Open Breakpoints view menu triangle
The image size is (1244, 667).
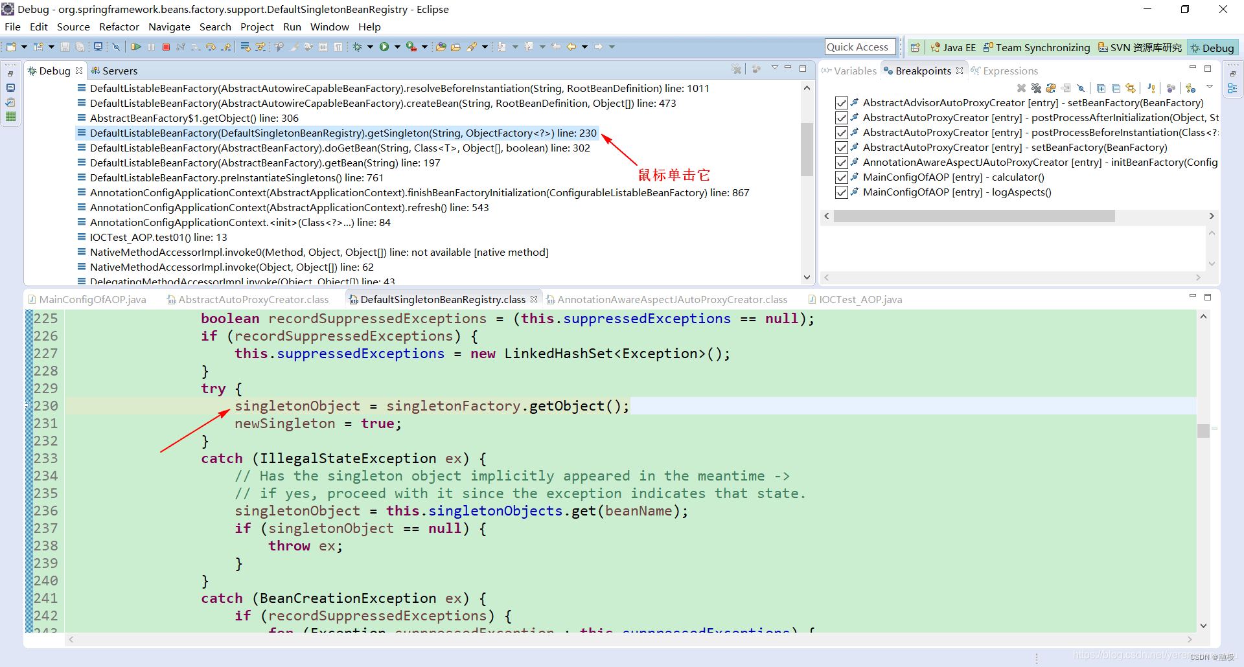click(1210, 87)
